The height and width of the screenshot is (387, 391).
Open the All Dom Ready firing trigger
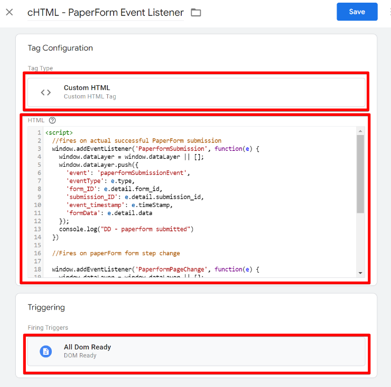(x=196, y=351)
